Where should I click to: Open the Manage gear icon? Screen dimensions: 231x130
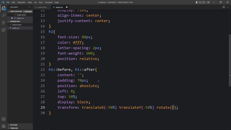(x=4, y=126)
